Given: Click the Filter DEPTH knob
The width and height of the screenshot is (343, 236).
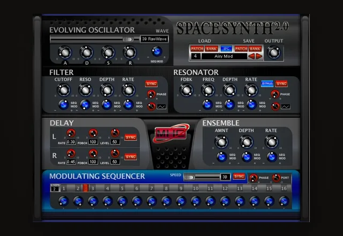Looking at the screenshot, I should 107,90.
